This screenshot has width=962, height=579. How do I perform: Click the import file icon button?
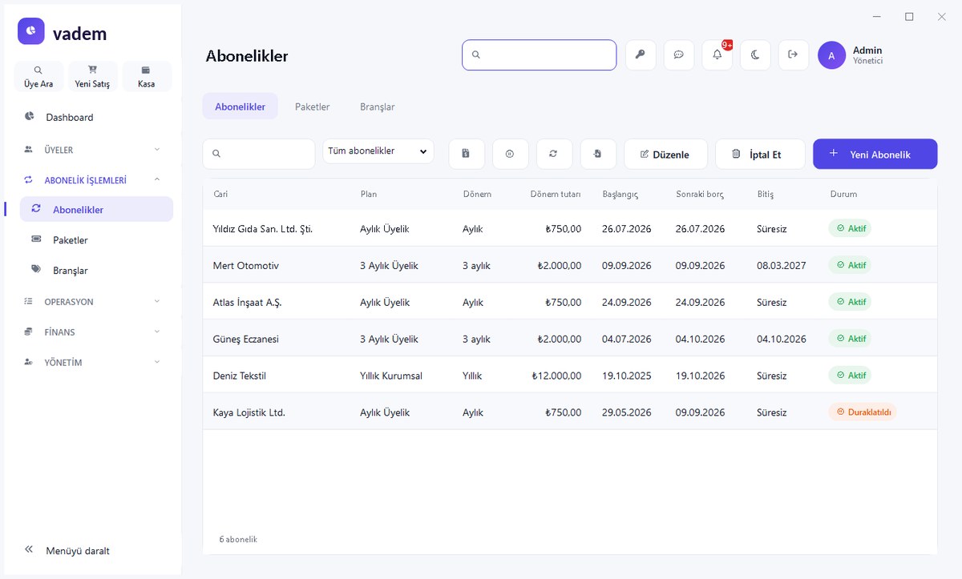(x=598, y=154)
